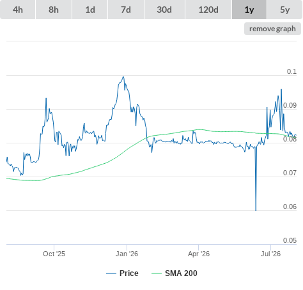Click the remove graph button
Screen dimensions: 303x290
[x=272, y=29]
